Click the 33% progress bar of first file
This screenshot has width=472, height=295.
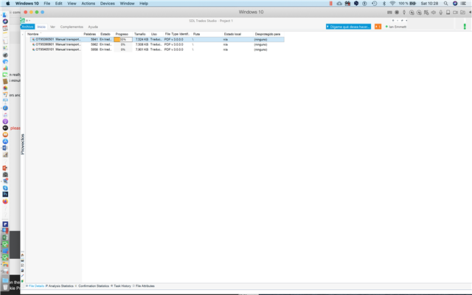[x=123, y=39]
